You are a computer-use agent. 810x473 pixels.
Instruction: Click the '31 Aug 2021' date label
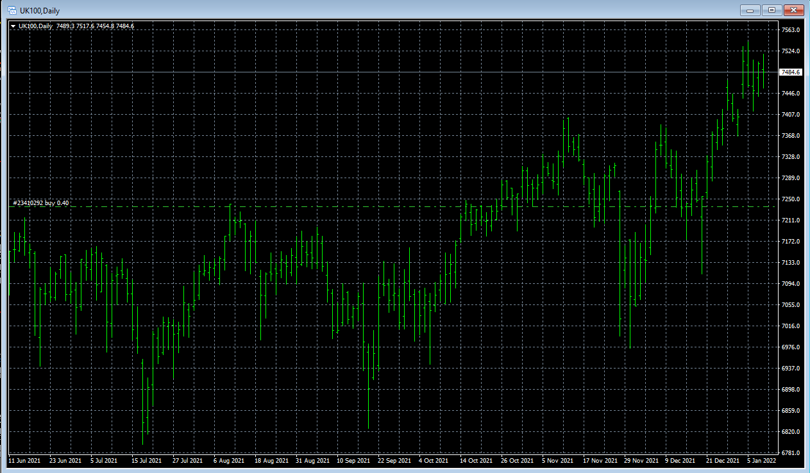point(312,461)
